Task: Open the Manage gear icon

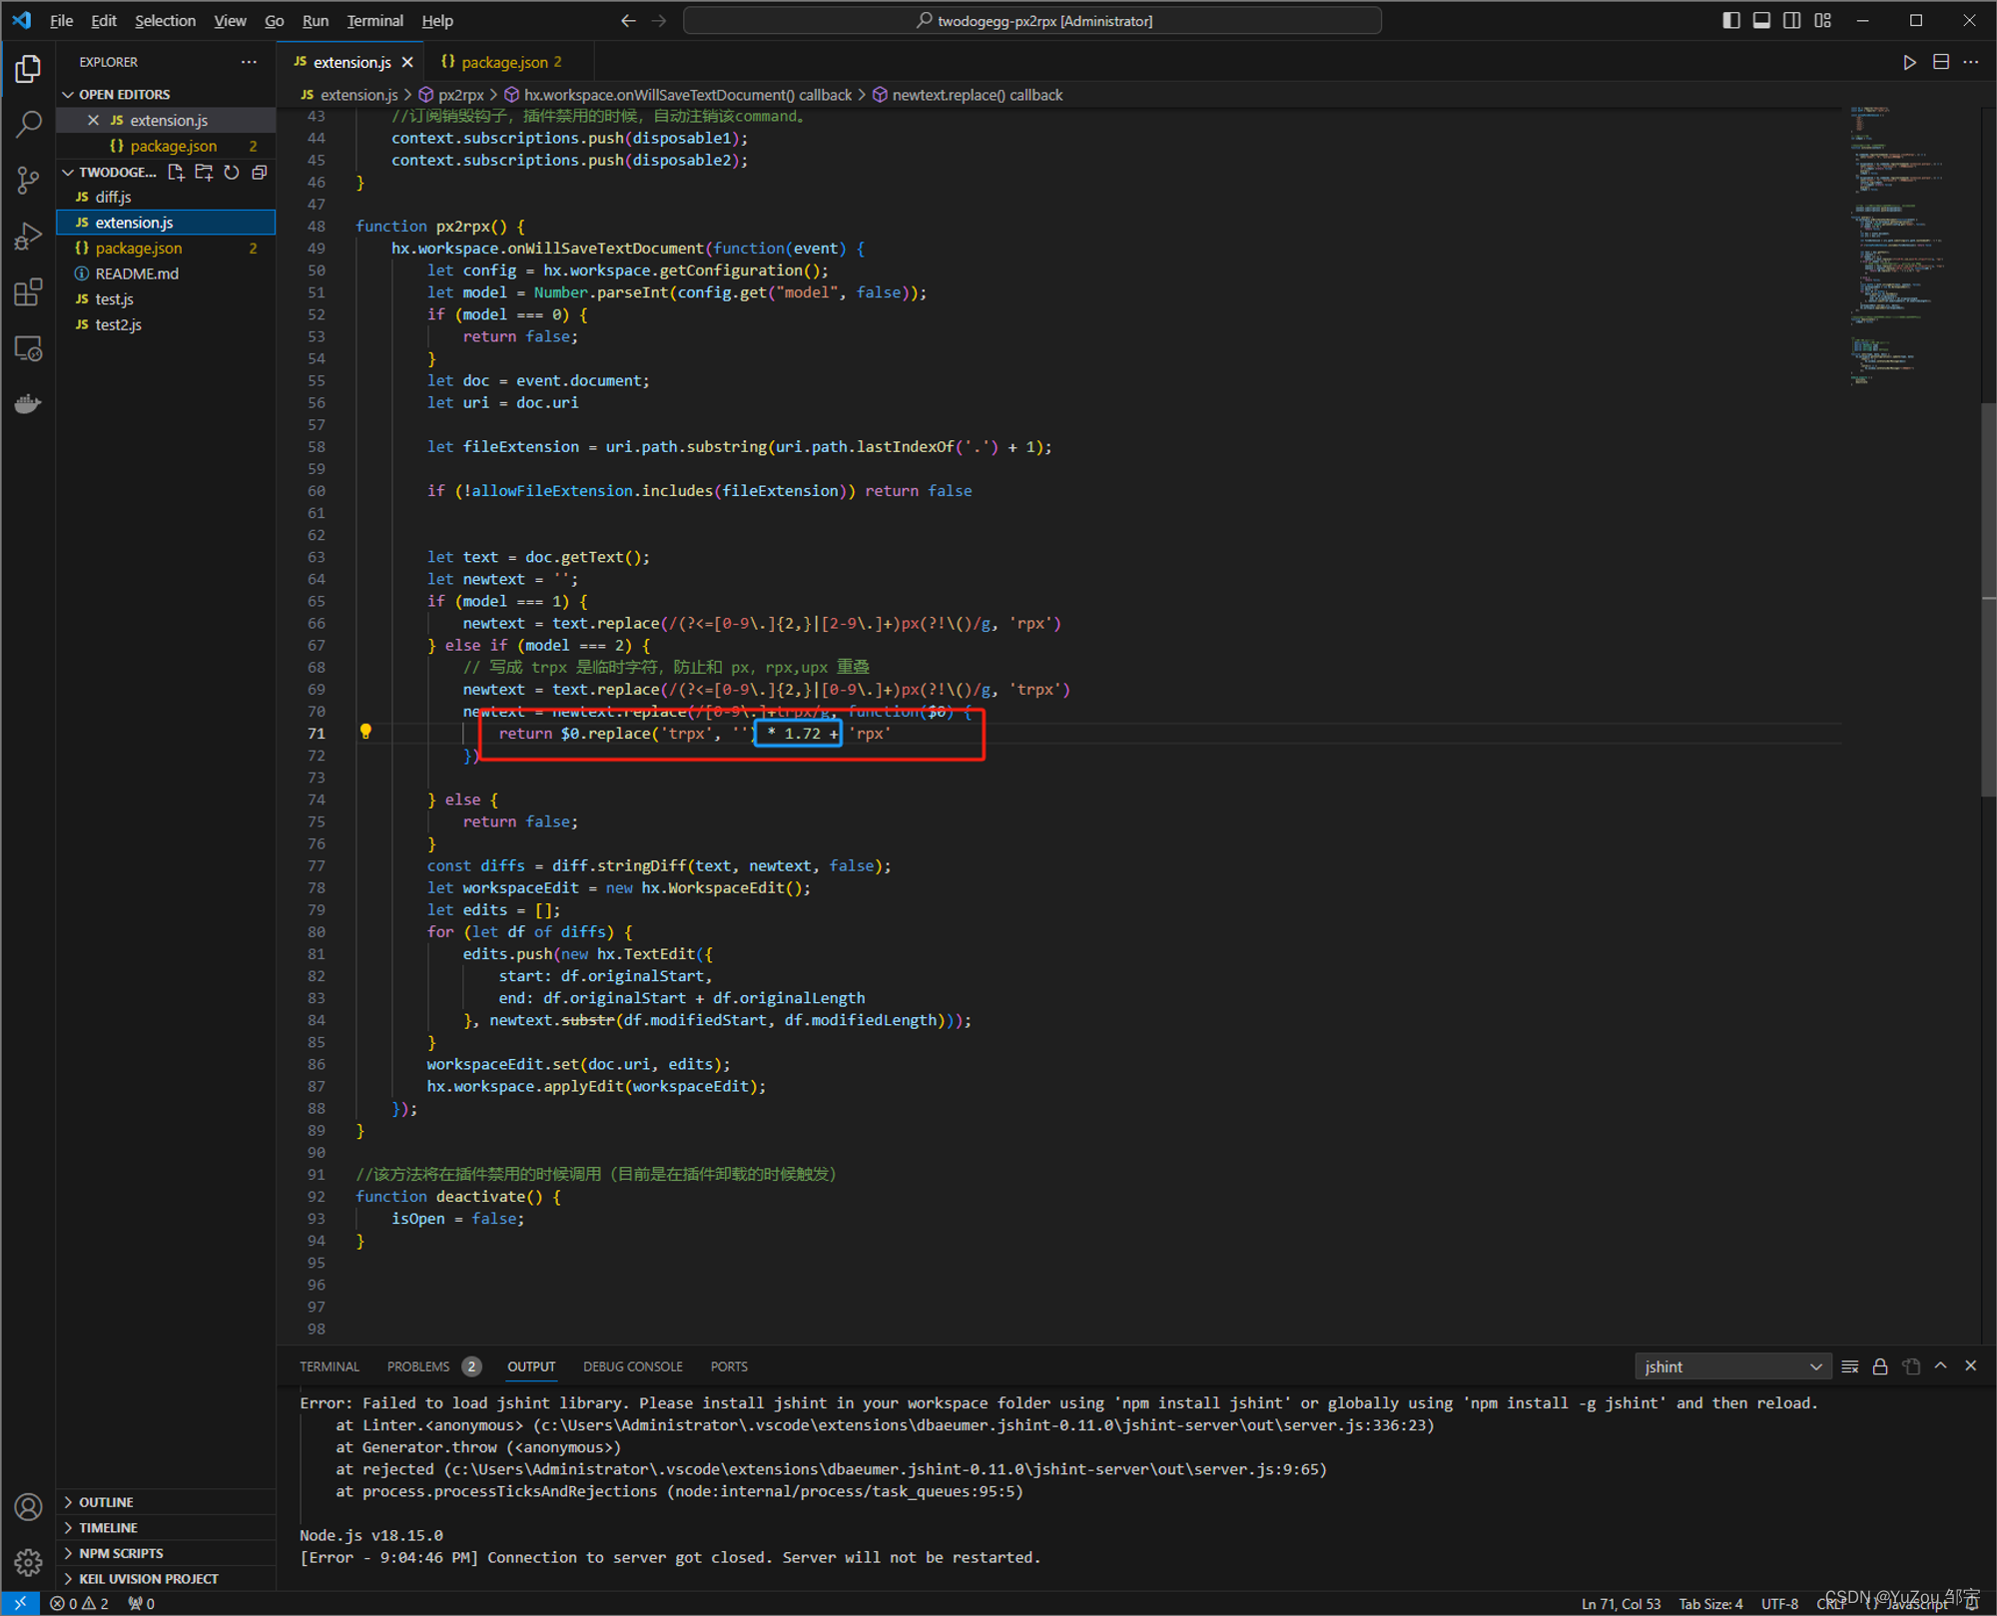Action: pyautogui.click(x=28, y=1562)
